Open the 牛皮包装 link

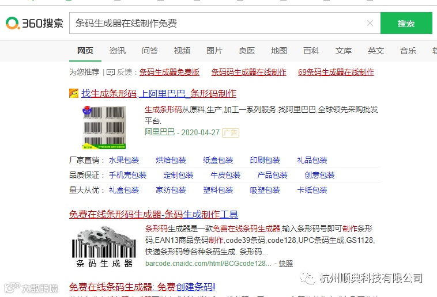225,175
